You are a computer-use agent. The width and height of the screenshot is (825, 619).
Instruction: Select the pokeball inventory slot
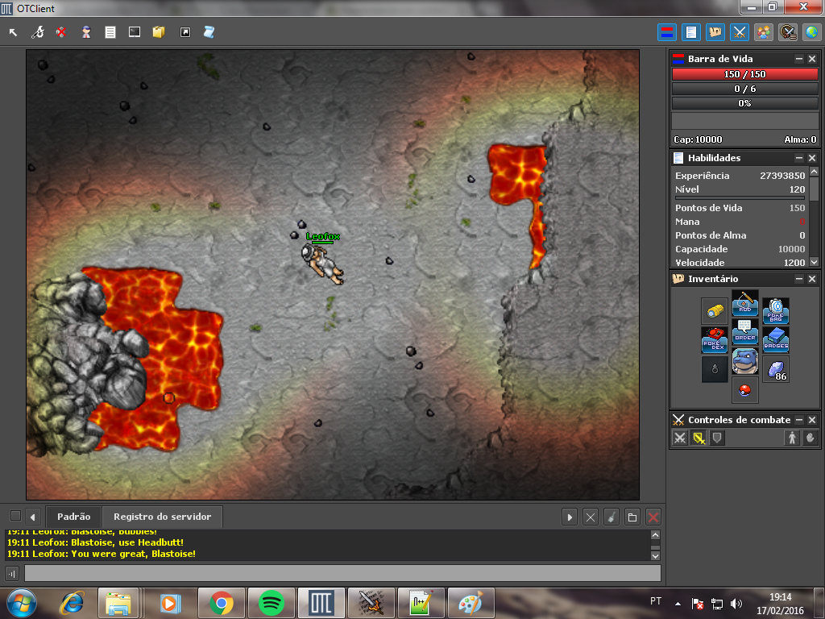tap(745, 390)
